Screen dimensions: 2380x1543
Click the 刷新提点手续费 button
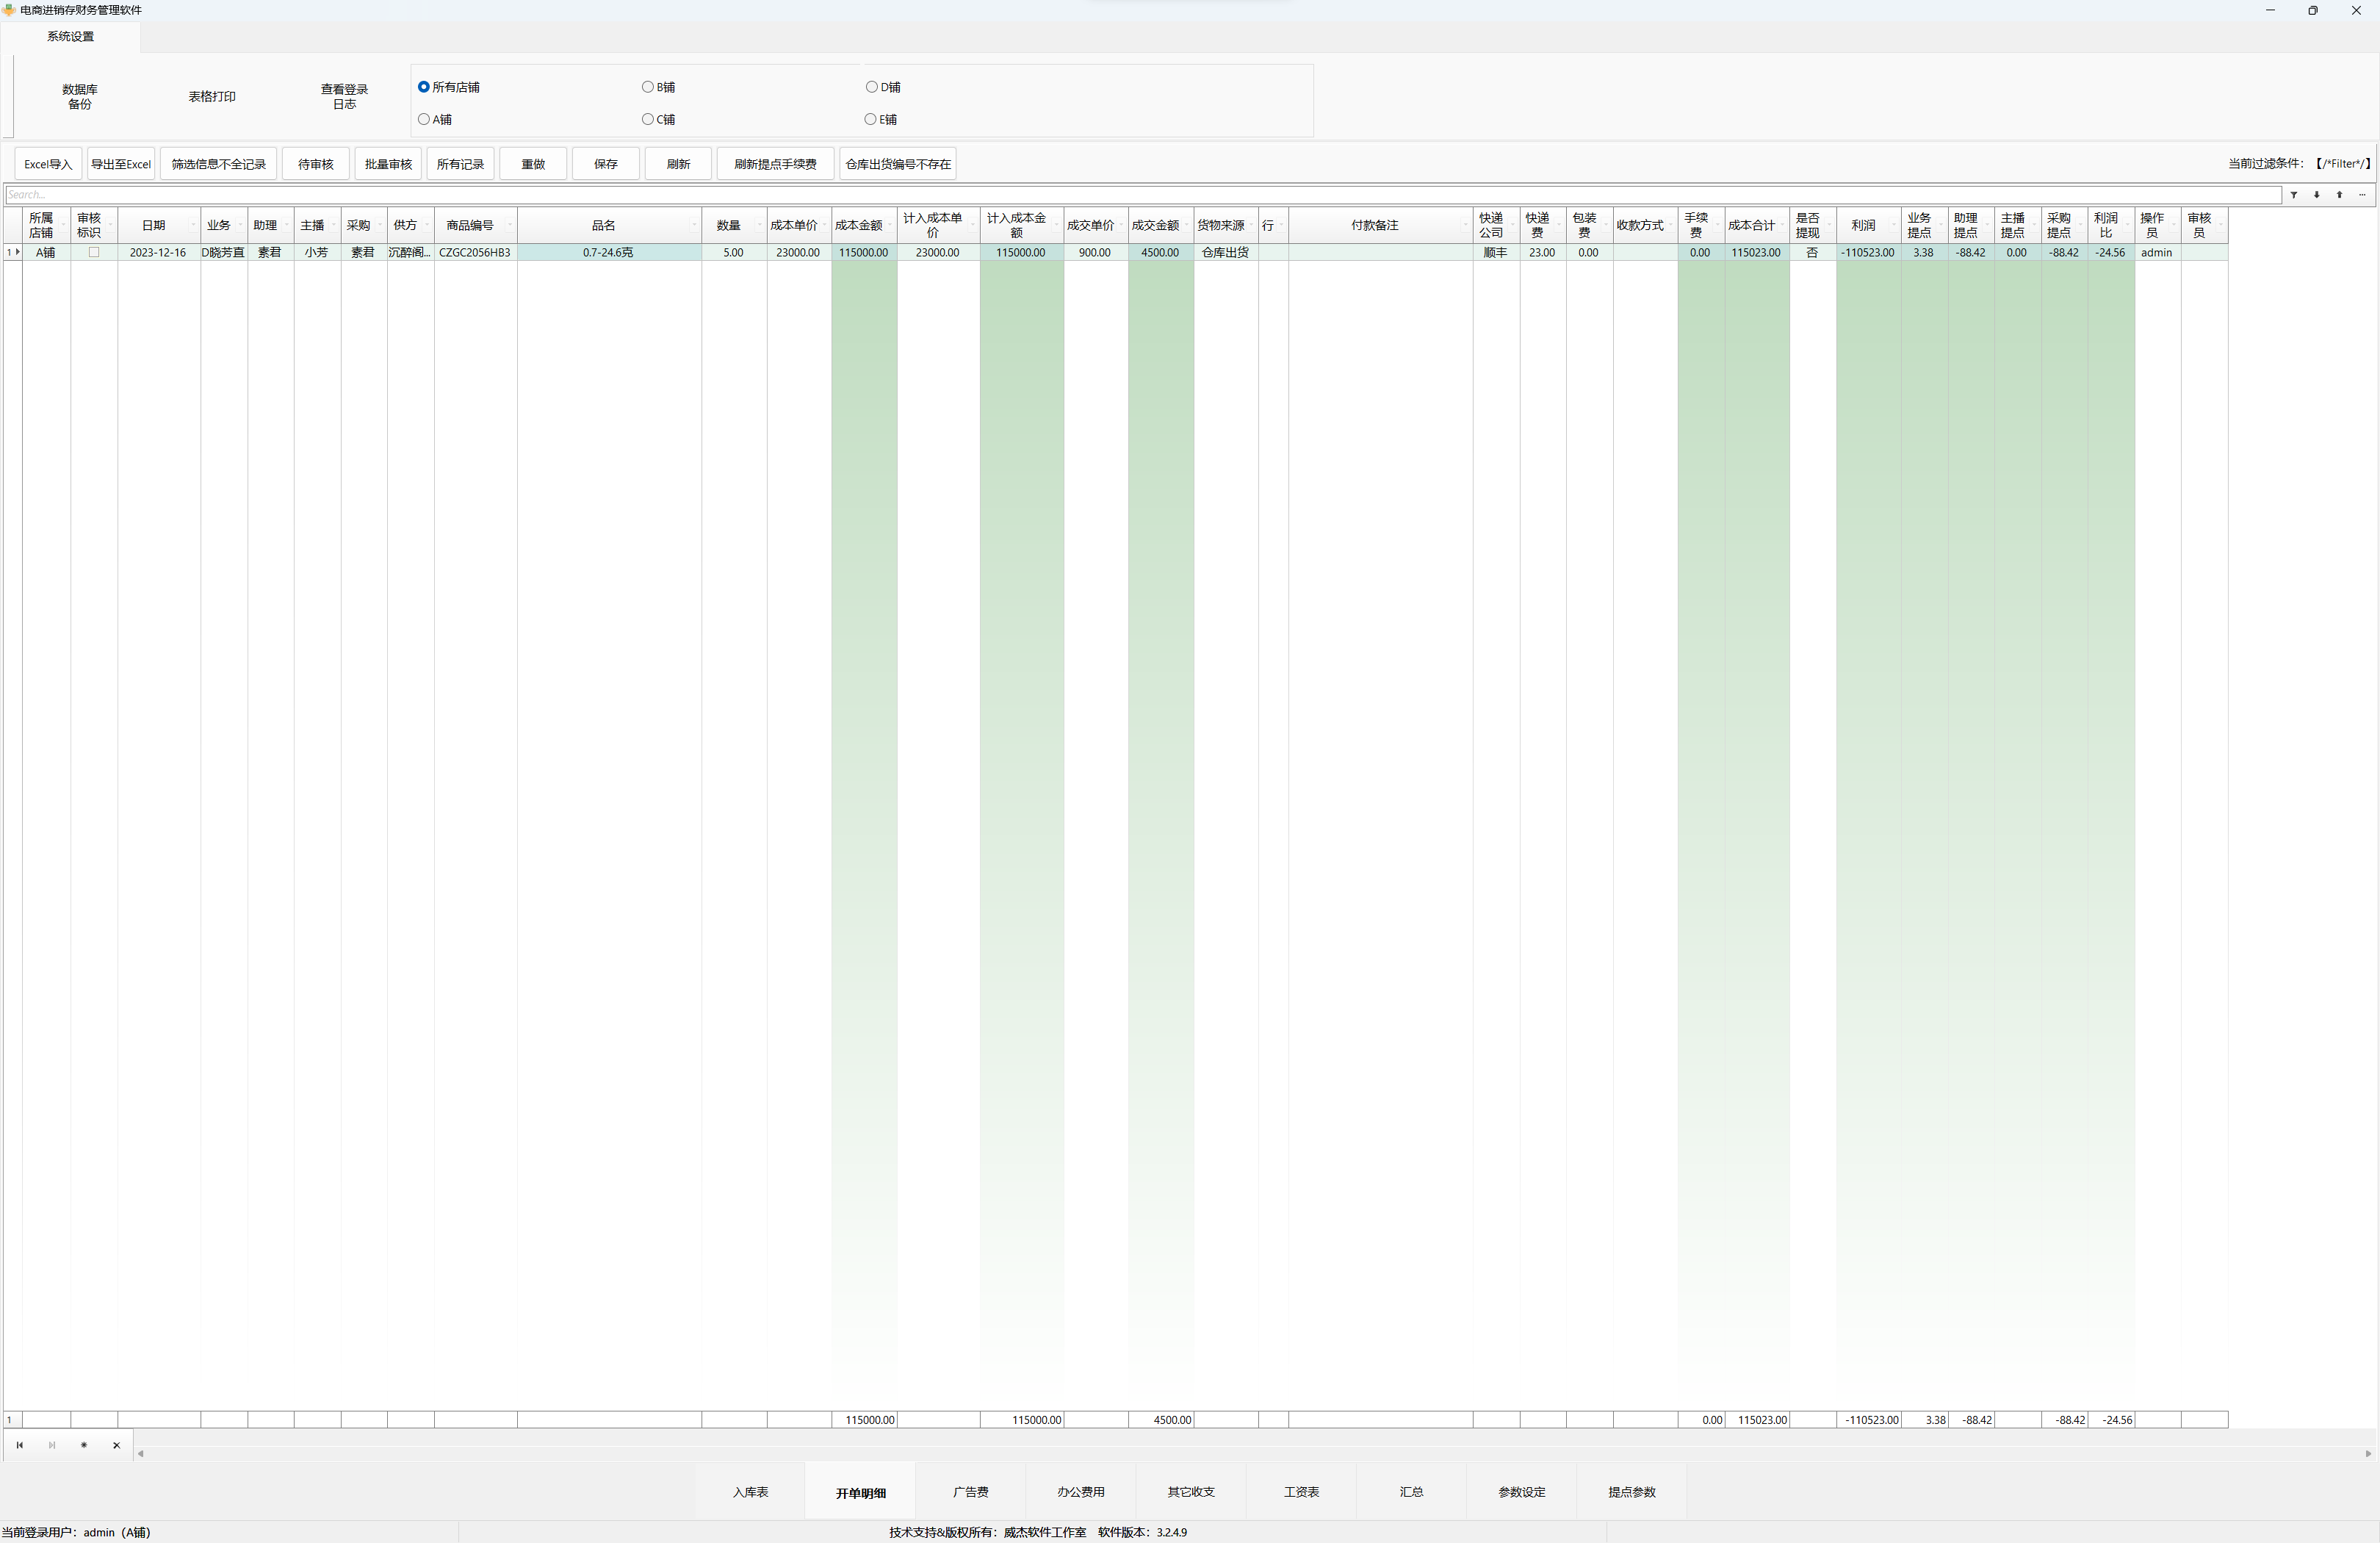pos(775,164)
